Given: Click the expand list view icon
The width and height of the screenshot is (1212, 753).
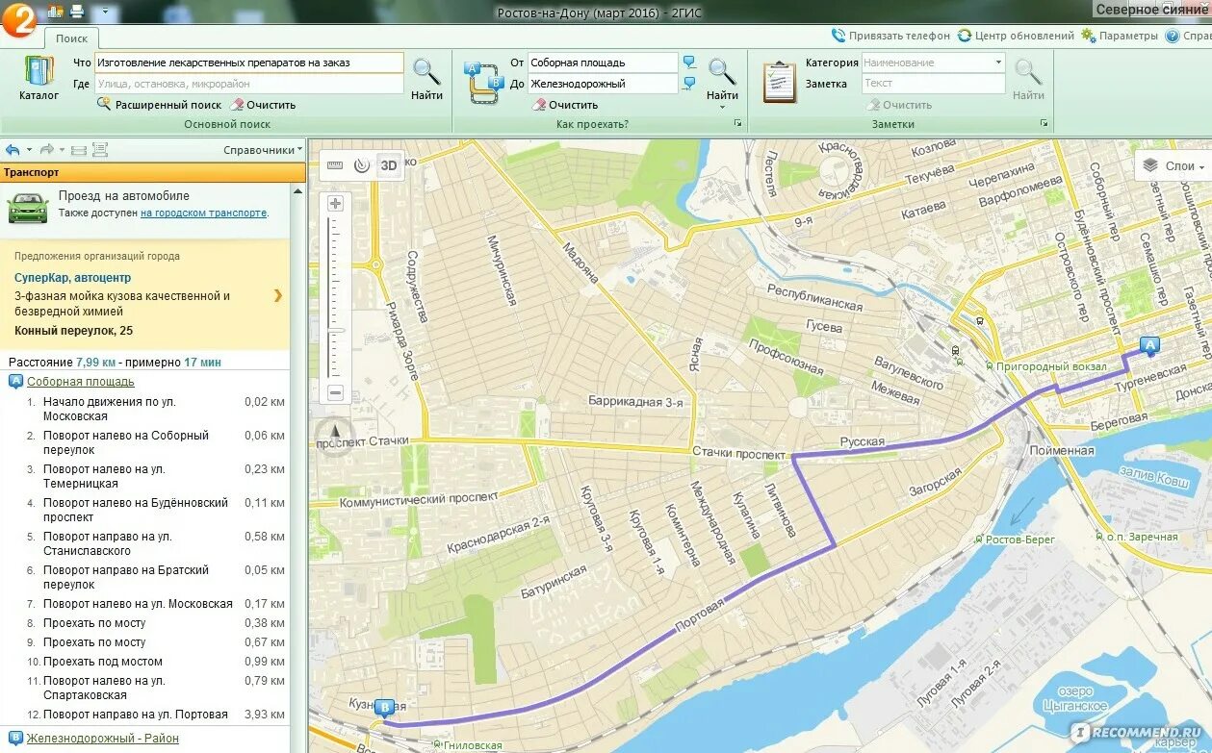Looking at the screenshot, I should coord(100,150).
